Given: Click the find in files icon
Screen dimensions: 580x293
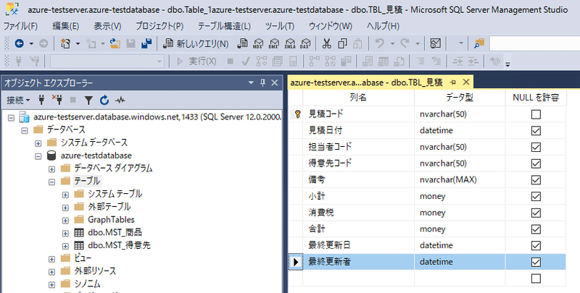Looking at the screenshot, I should click(479, 43).
